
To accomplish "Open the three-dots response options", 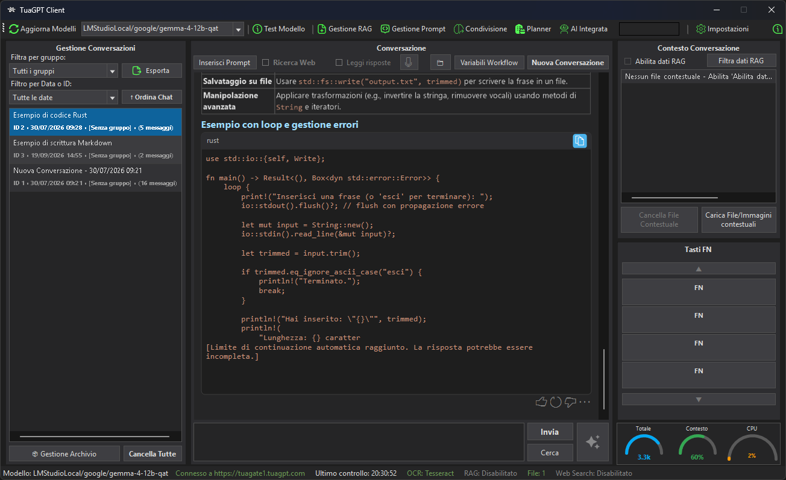I will coord(585,402).
